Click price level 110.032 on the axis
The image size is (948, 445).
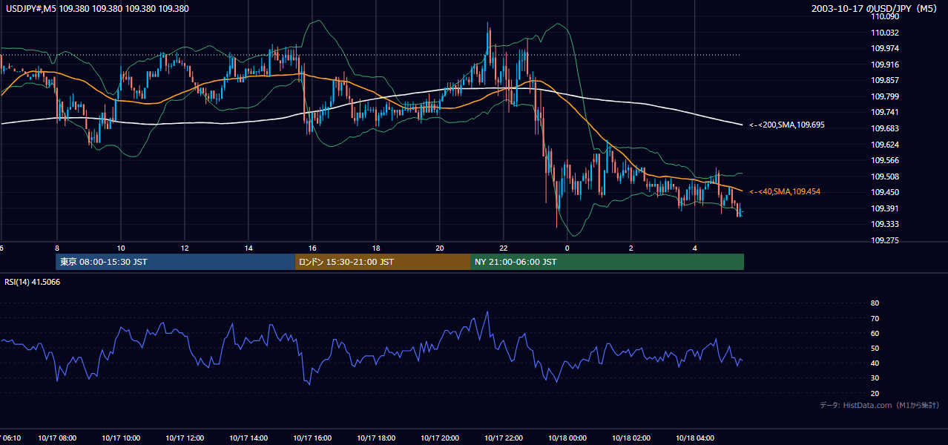[x=886, y=33]
